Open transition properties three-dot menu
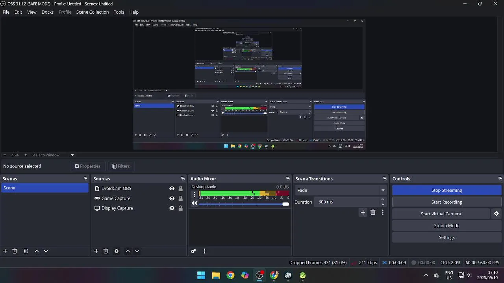Screen dimensions: 504x283 (x=382, y=212)
